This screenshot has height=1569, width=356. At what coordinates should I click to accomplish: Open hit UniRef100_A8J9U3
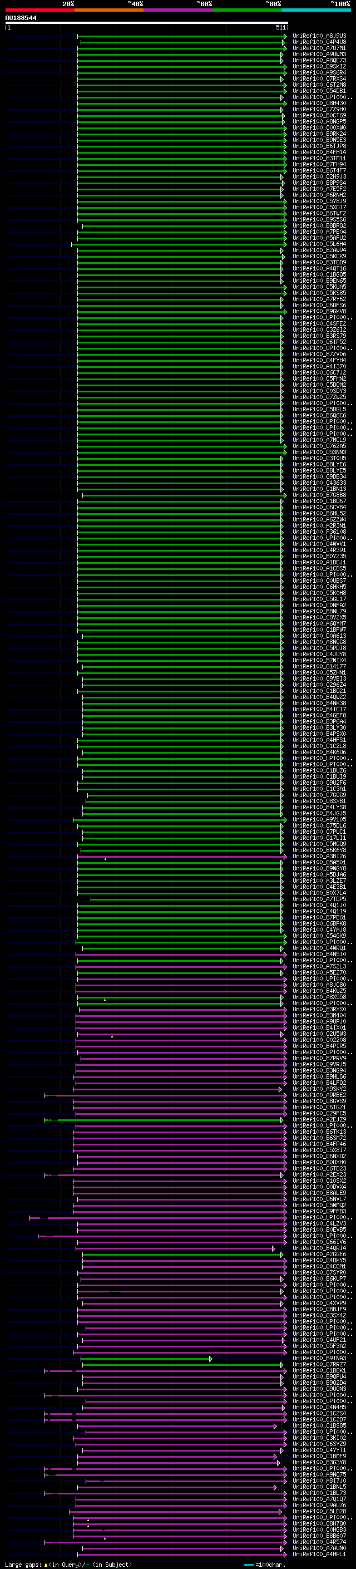click(319, 36)
